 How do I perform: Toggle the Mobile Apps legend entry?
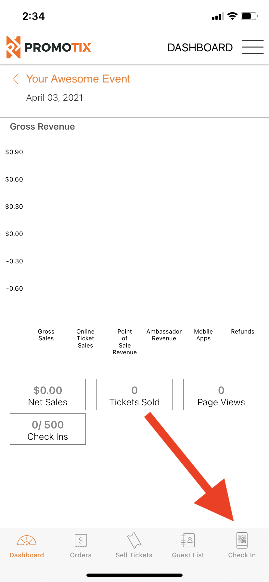click(x=203, y=335)
